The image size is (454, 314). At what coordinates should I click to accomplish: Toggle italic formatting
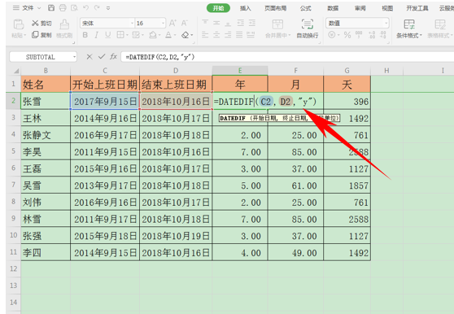[97, 35]
